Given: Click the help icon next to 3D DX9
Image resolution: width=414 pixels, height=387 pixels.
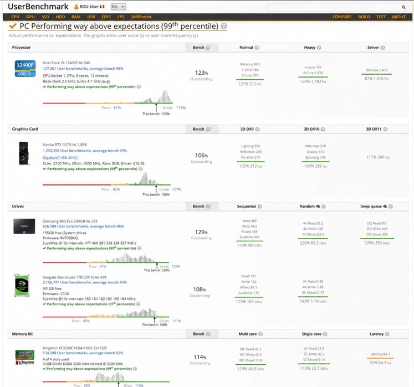Looking at the screenshot, I should click(257, 129).
